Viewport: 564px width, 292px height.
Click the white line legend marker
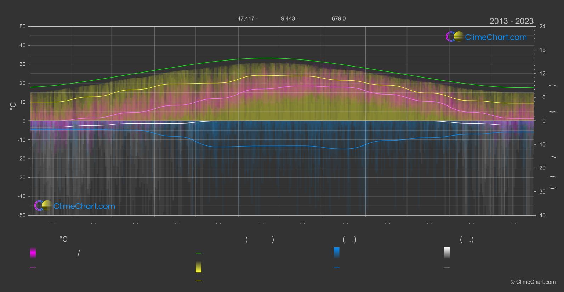click(x=447, y=267)
